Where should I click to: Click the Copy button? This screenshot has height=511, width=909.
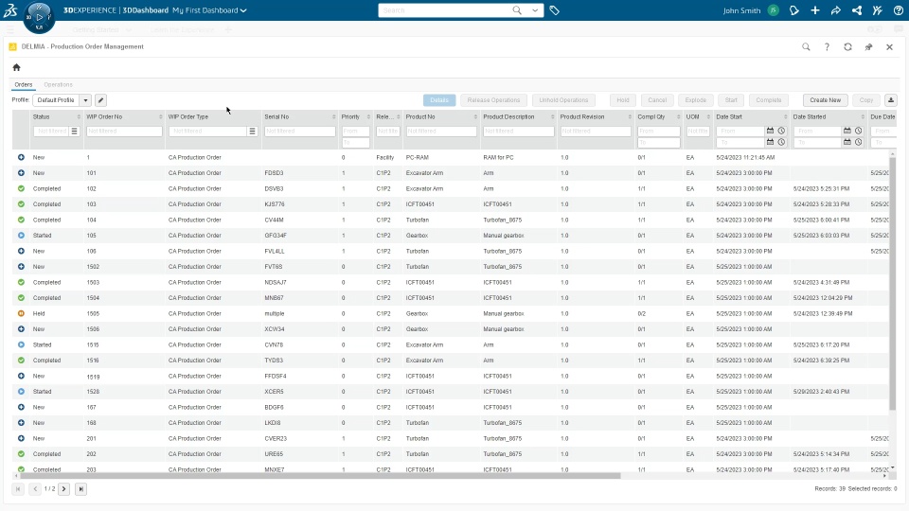click(866, 100)
